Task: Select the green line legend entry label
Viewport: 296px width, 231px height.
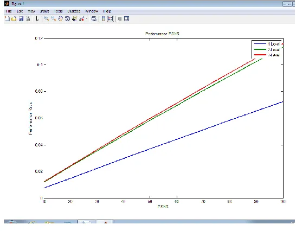Action: tap(273, 49)
